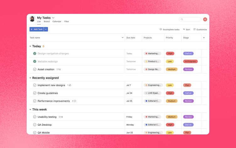Click the Customize button label

pyautogui.click(x=202, y=30)
